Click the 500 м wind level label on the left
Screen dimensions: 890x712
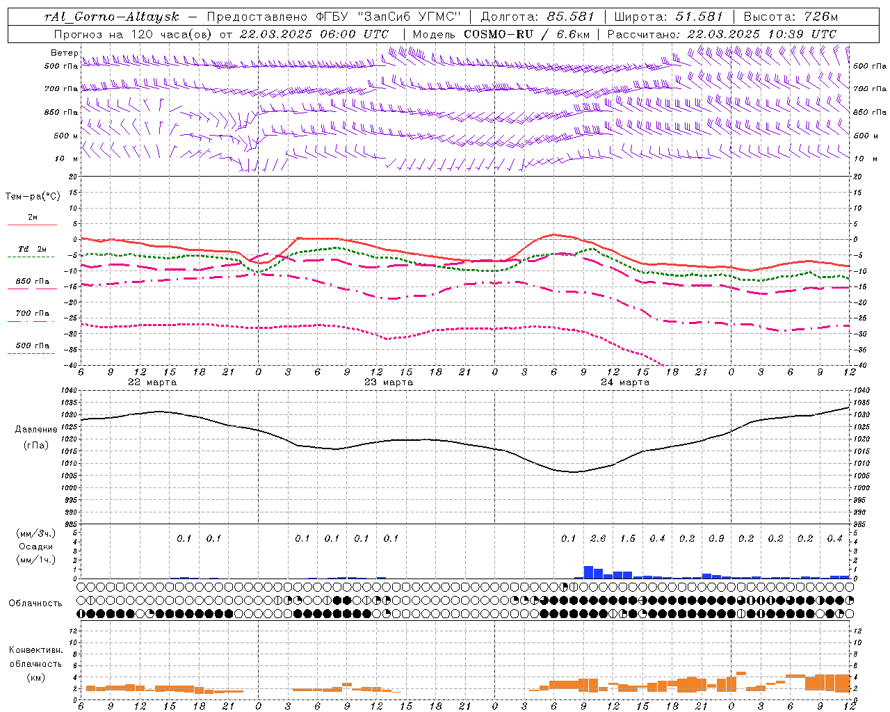(x=66, y=136)
